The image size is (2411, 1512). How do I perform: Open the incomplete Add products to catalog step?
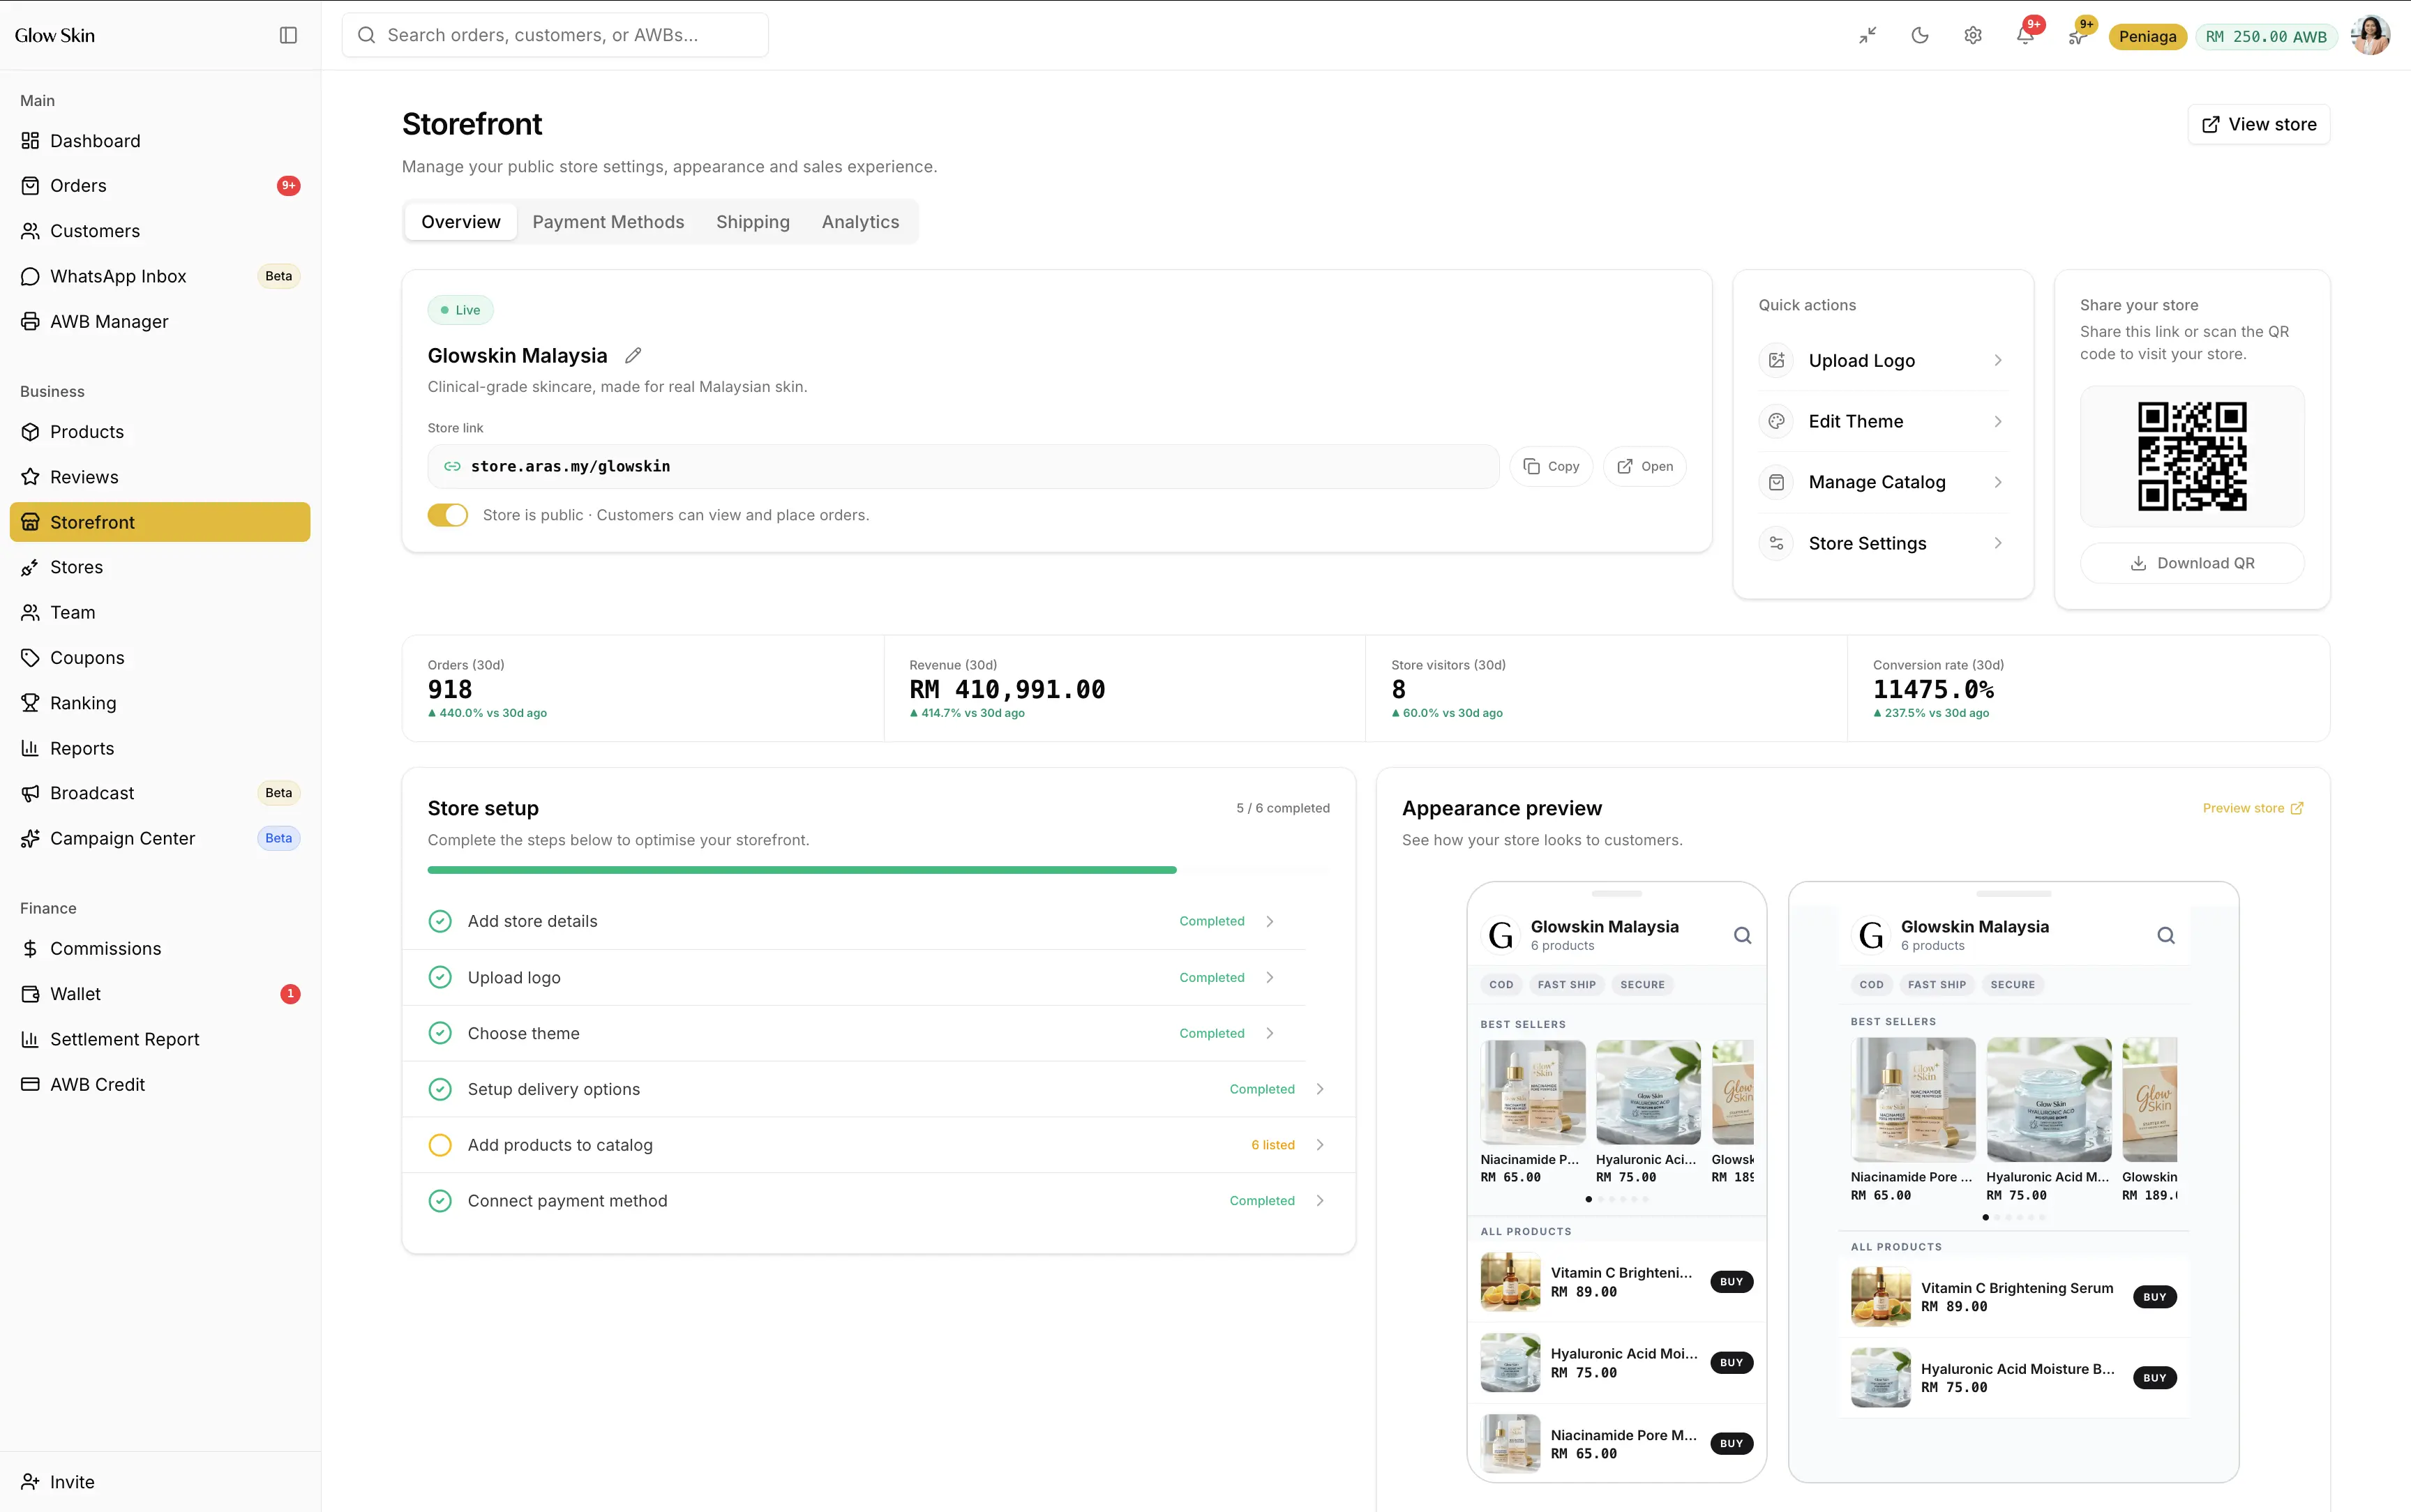(878, 1145)
